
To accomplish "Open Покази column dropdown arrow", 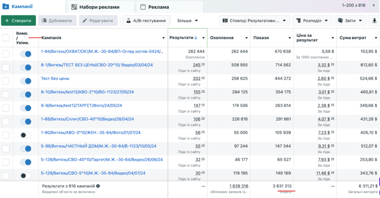I will (290, 38).
